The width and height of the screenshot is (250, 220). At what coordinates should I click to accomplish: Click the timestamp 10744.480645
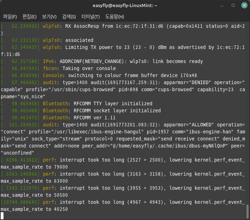20,202
